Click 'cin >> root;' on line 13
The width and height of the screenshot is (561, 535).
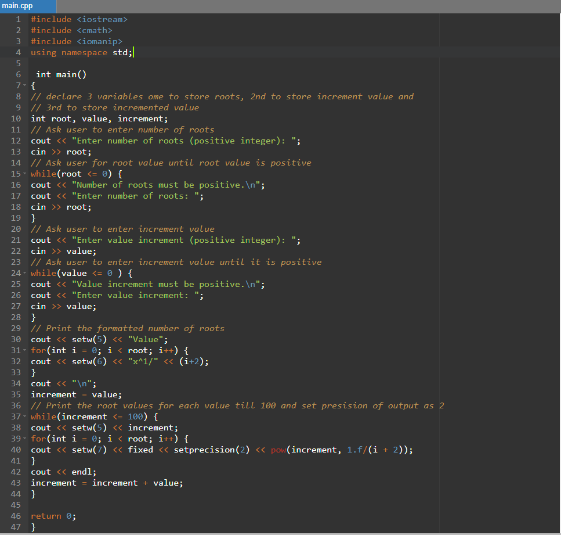(x=61, y=152)
